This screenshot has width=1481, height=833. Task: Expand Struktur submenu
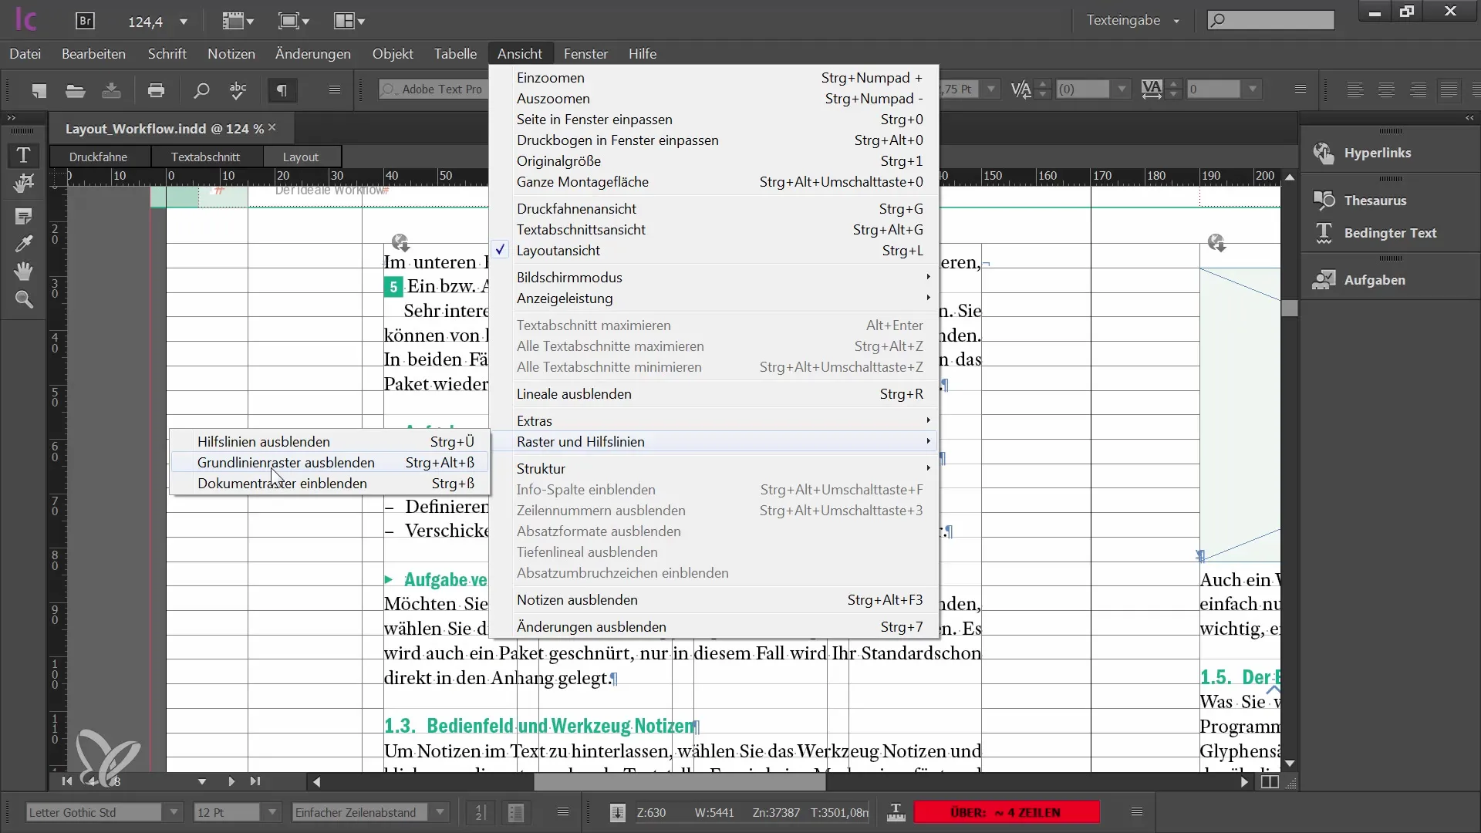pyautogui.click(x=541, y=468)
